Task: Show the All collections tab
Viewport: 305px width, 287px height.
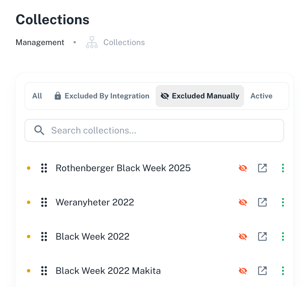Action: point(37,96)
